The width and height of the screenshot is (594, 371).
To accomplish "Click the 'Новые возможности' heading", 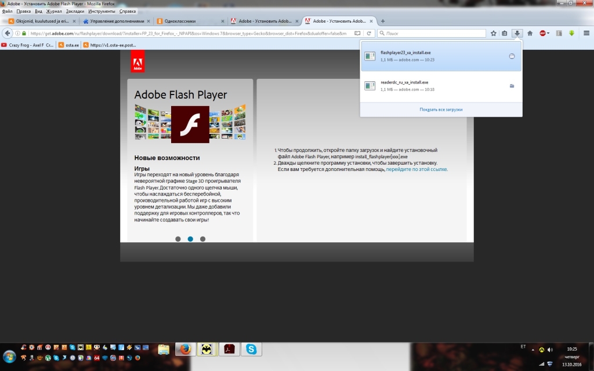I will tap(166, 158).
